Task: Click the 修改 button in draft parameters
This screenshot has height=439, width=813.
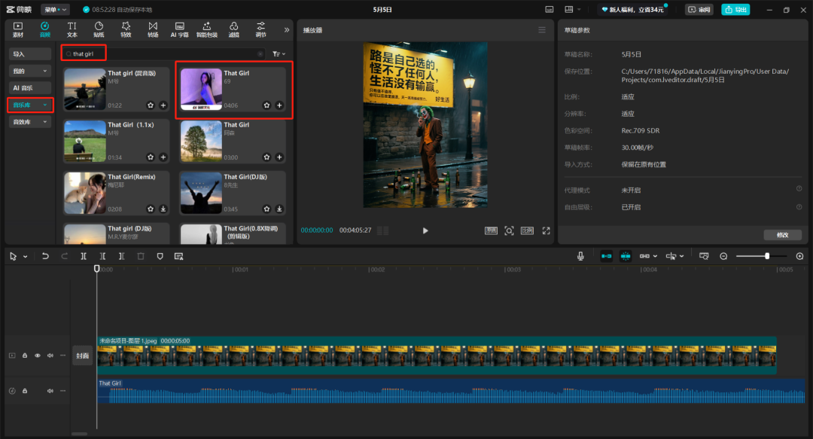Action: [782, 235]
